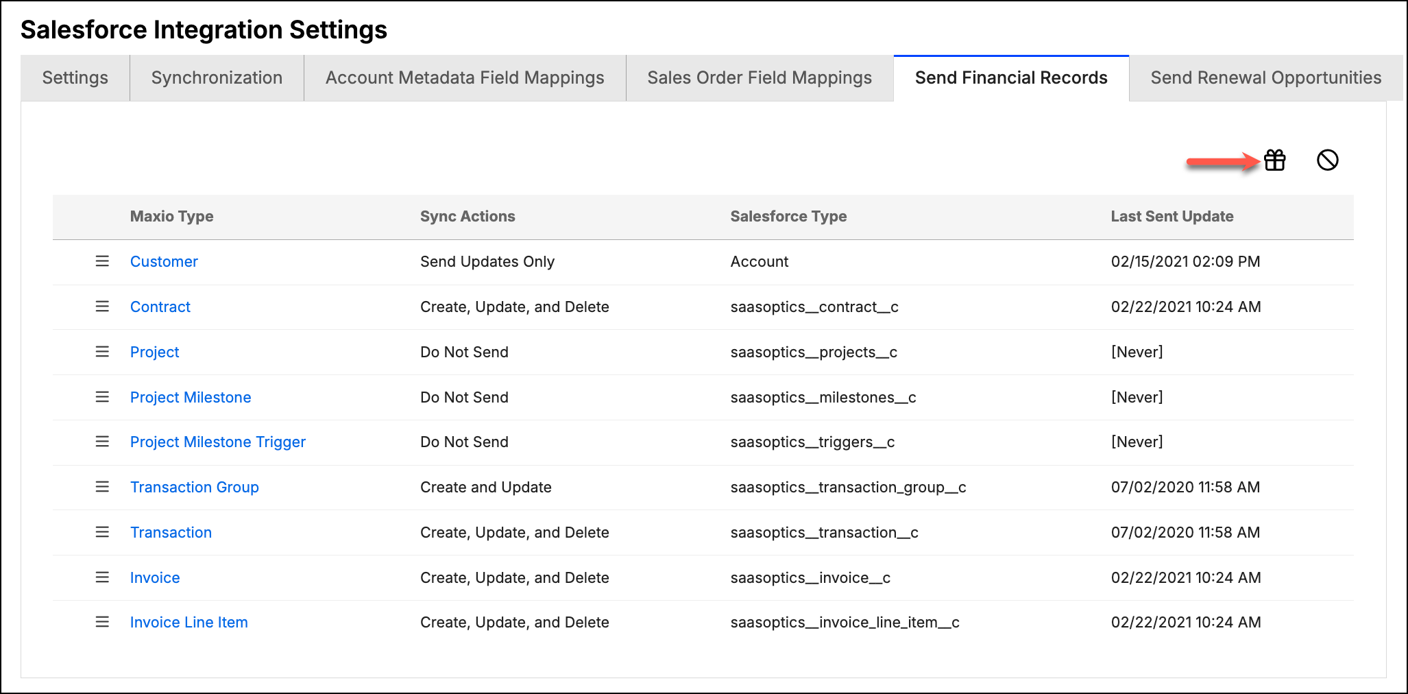Click the drag handle for Customer row

(102, 261)
